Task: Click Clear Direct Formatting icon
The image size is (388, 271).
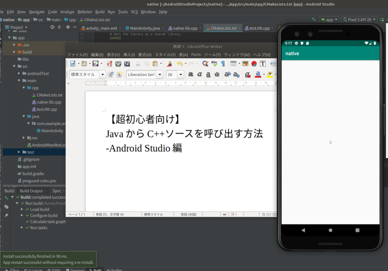Action: 247,74
